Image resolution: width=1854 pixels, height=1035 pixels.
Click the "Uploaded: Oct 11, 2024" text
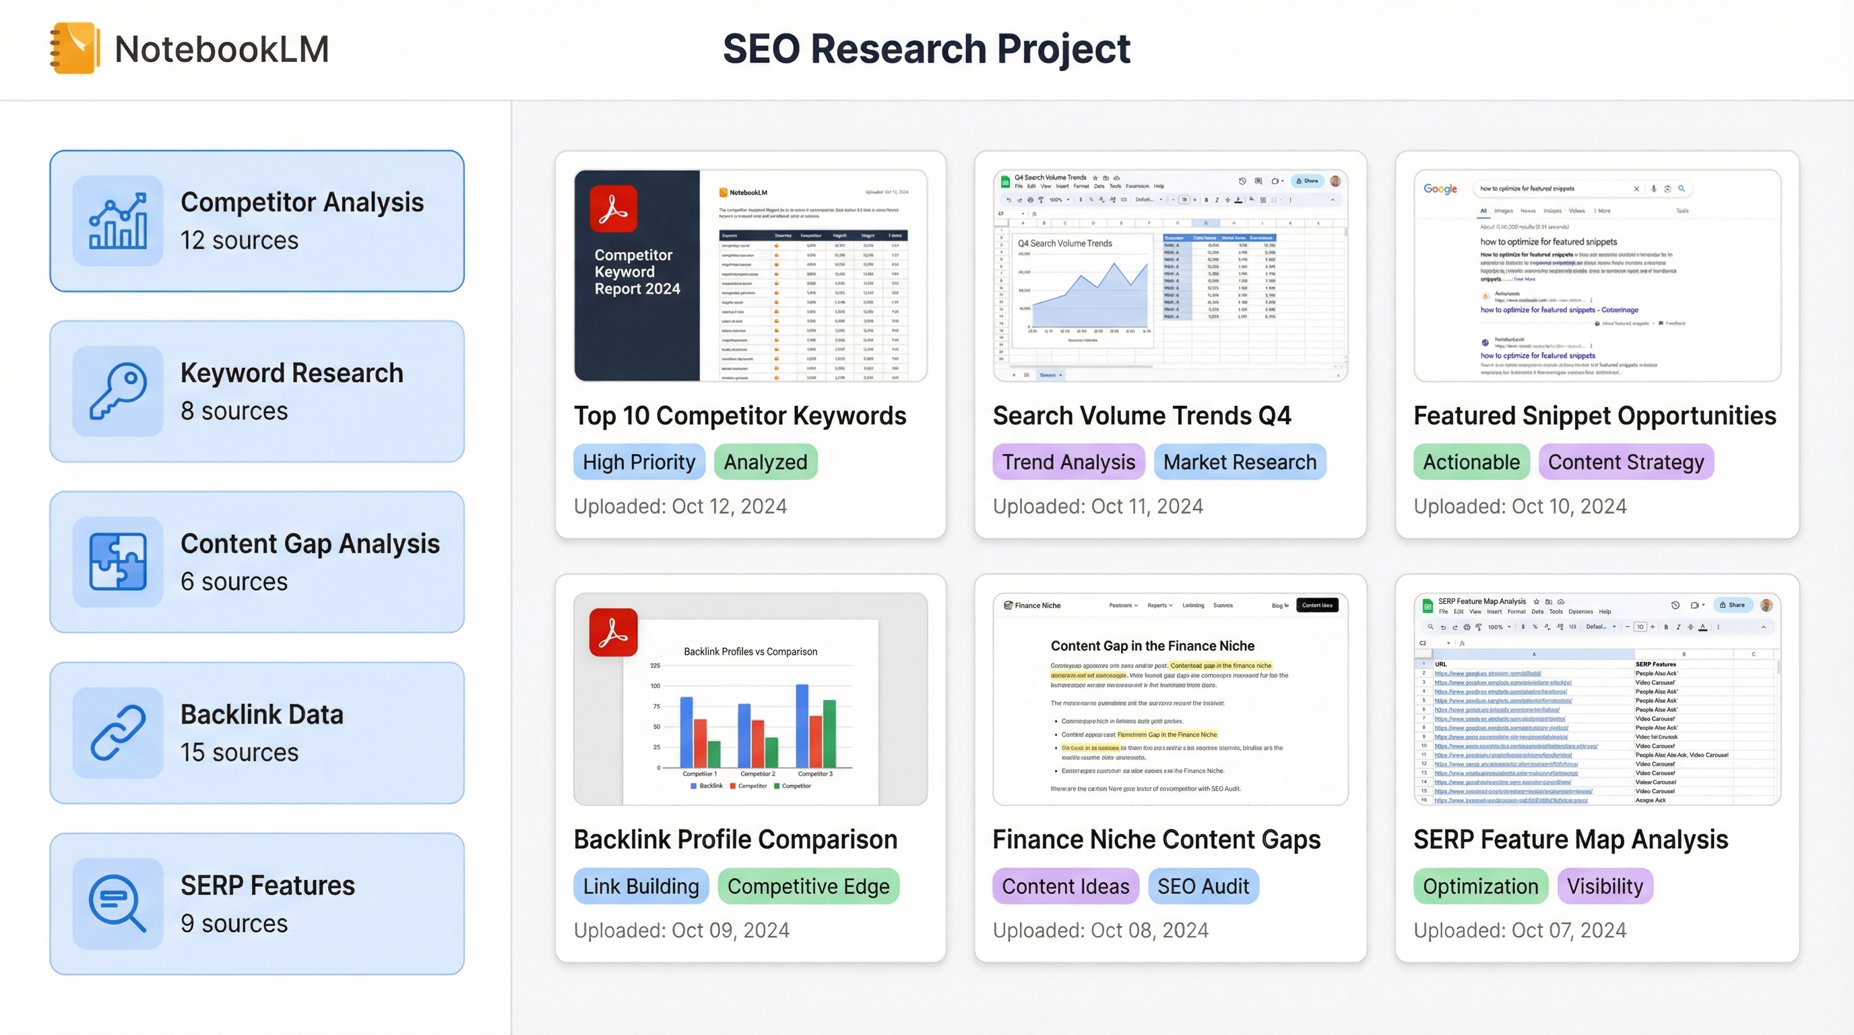1097,506
